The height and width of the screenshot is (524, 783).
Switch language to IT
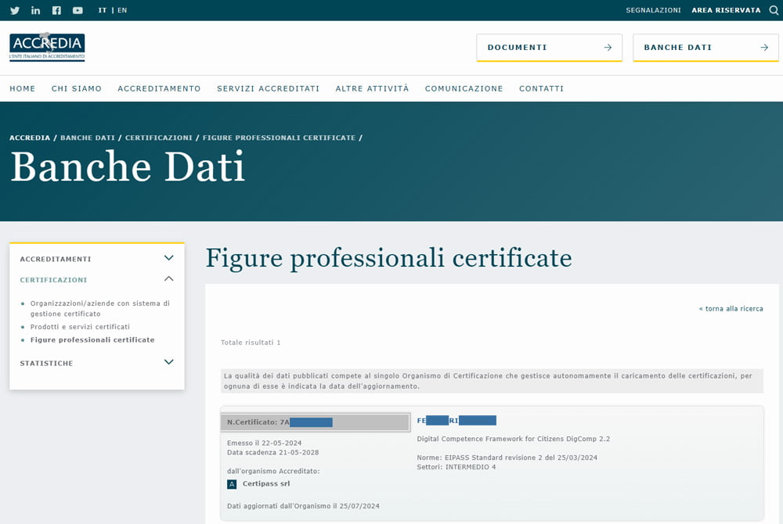pos(103,10)
